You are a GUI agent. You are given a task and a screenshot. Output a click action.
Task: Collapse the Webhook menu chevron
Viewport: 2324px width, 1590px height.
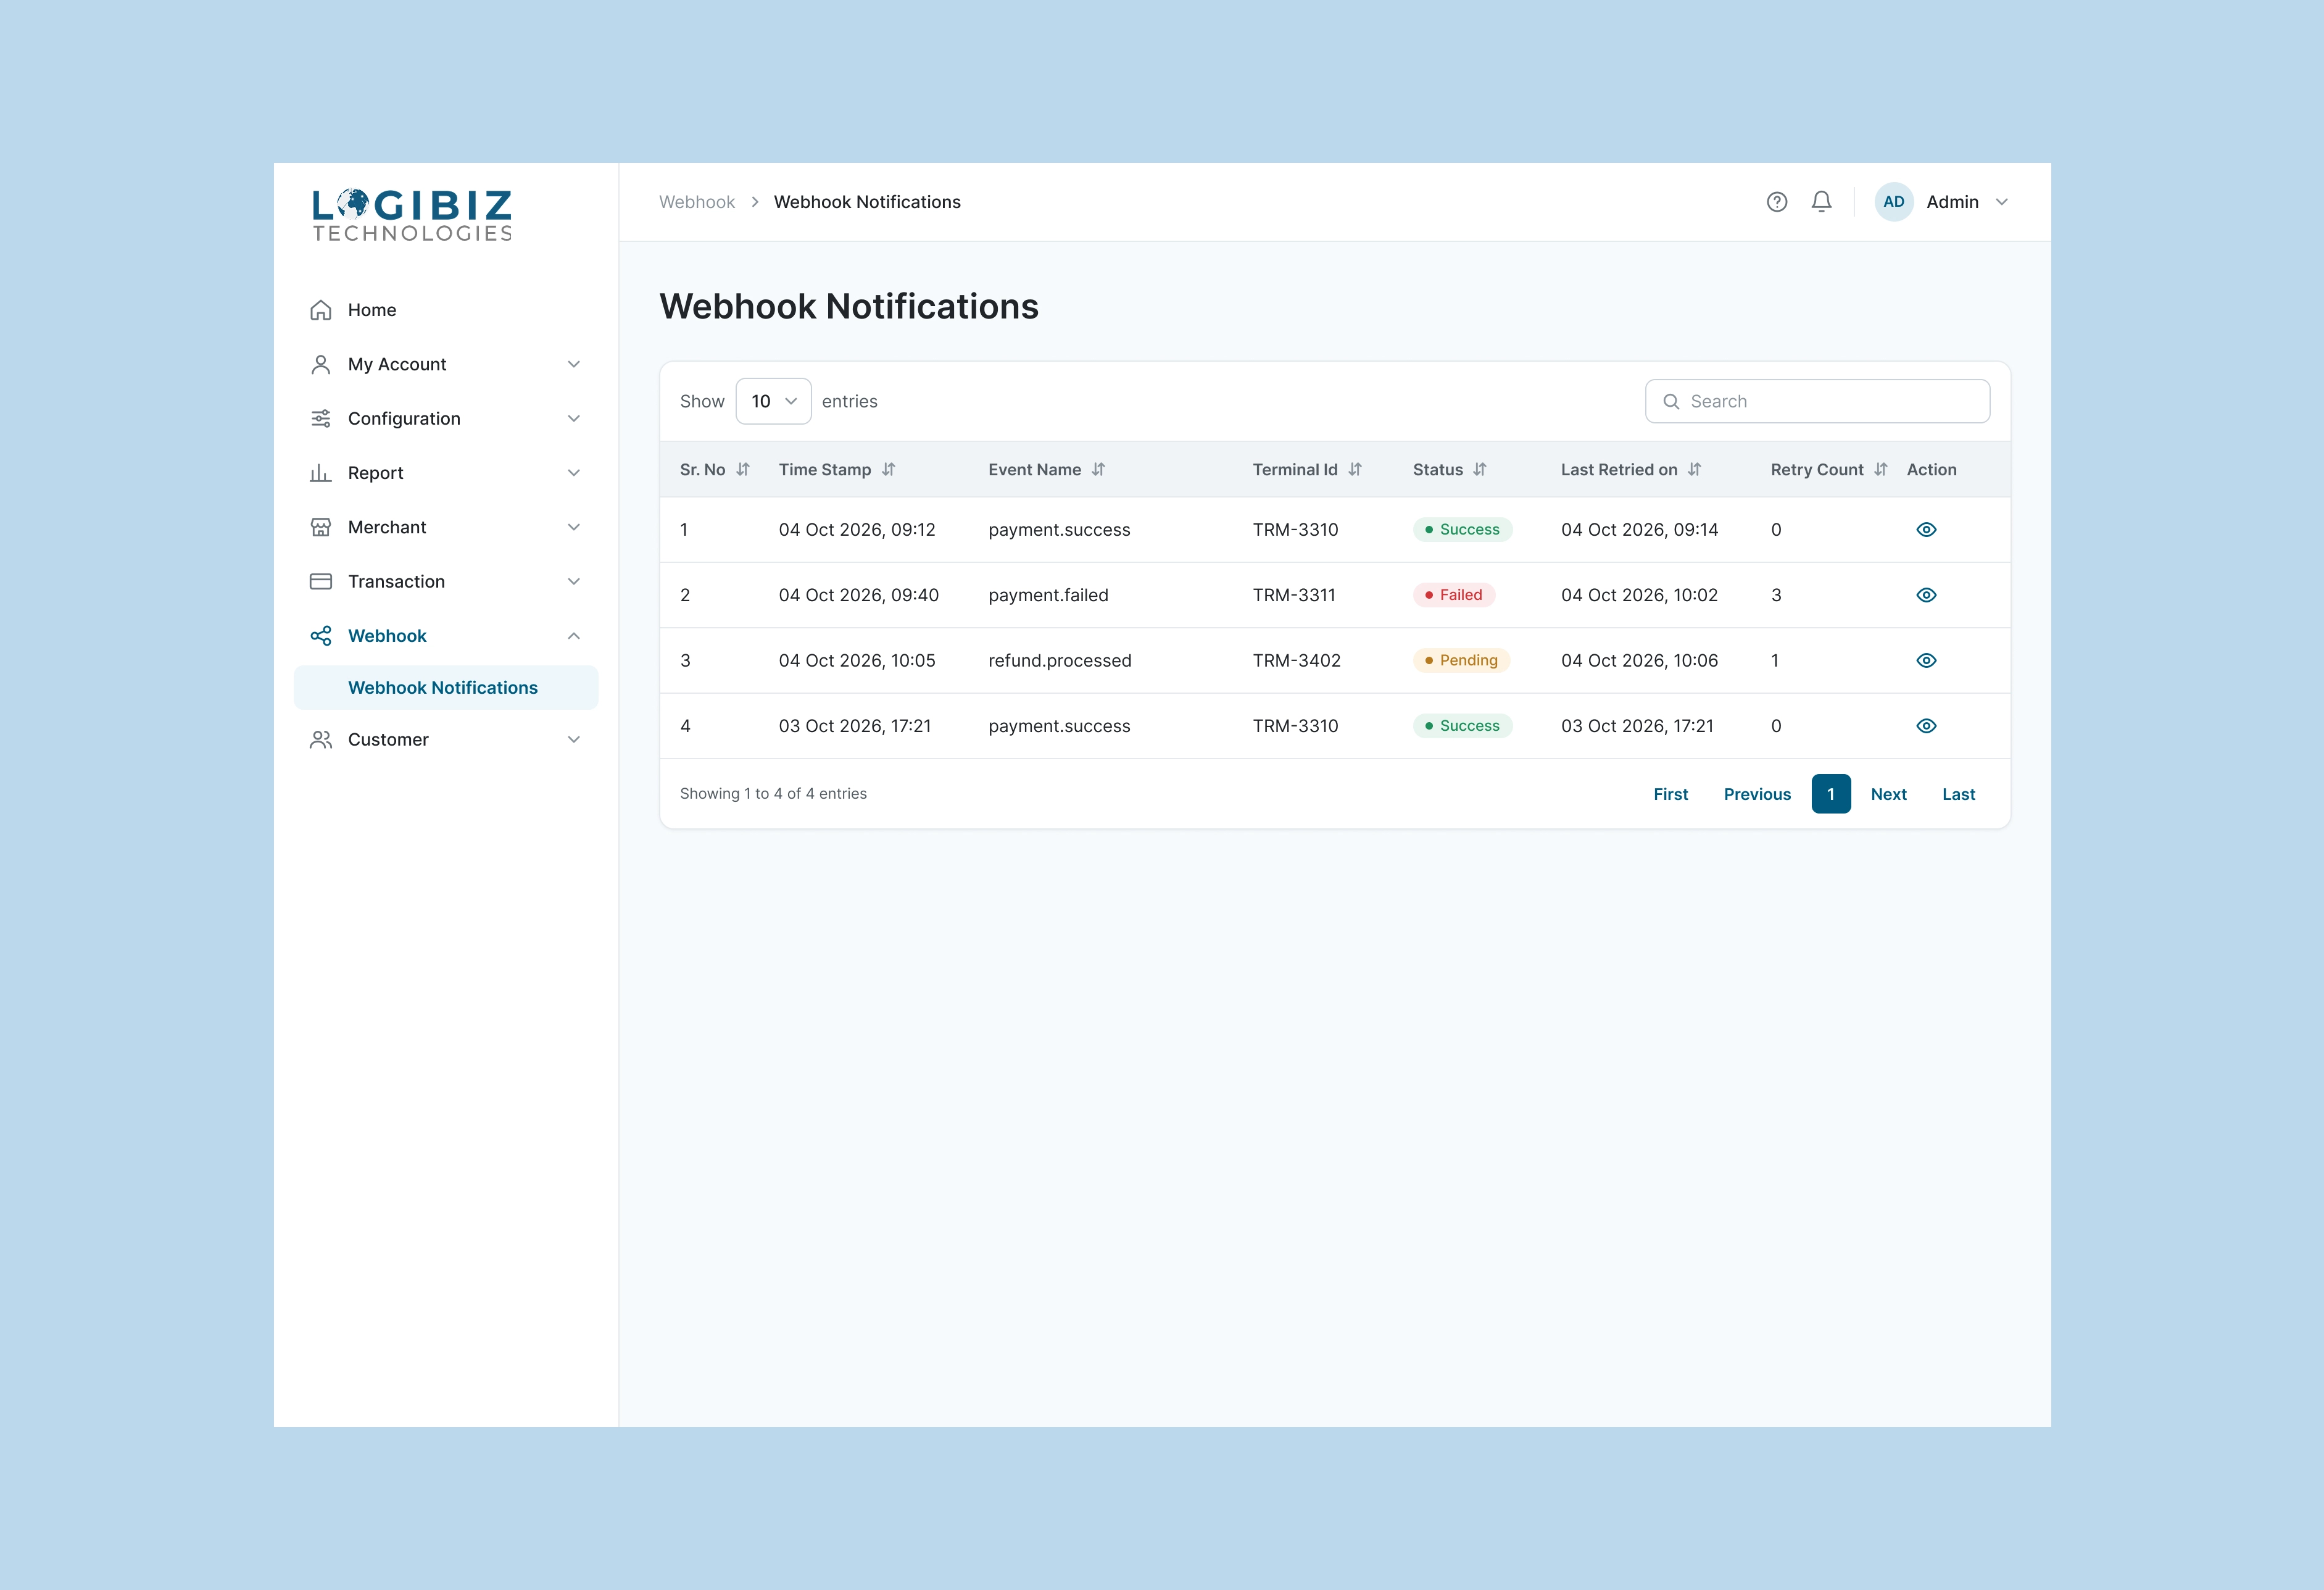point(574,636)
